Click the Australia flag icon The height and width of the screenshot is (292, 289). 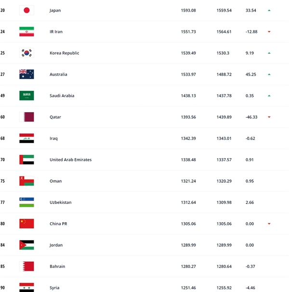point(26,74)
